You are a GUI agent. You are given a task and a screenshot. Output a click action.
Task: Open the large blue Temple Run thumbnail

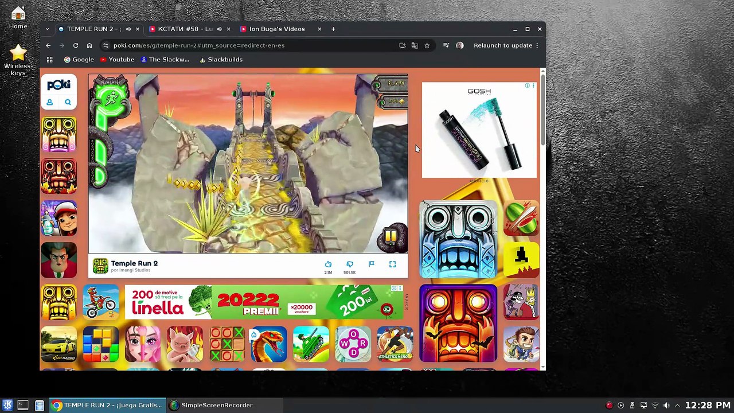click(458, 239)
